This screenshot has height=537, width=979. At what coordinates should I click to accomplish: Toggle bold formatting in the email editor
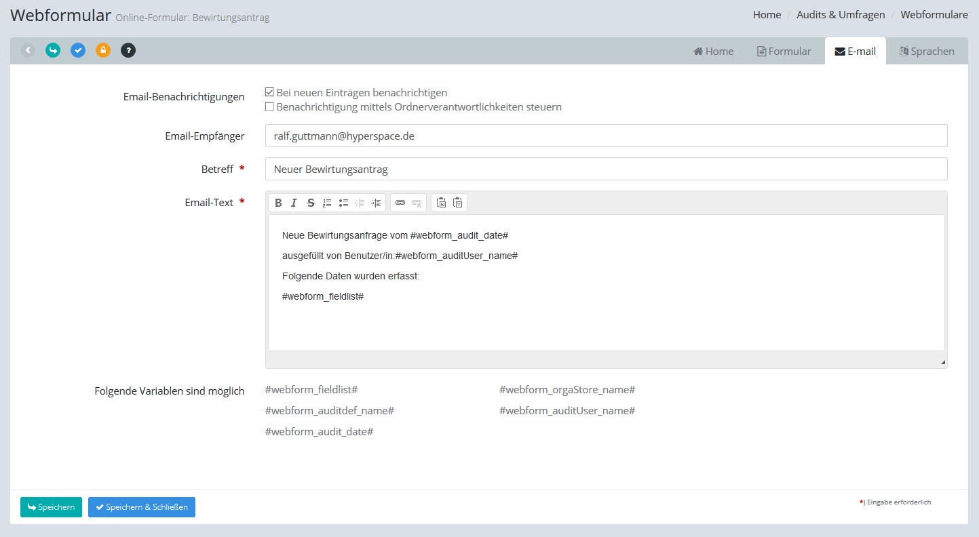click(278, 203)
